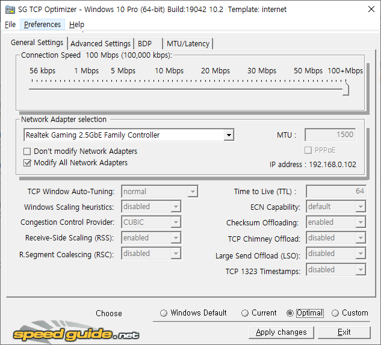Switch to the General Settings tab
This screenshot has height=345, width=381.
37,43
